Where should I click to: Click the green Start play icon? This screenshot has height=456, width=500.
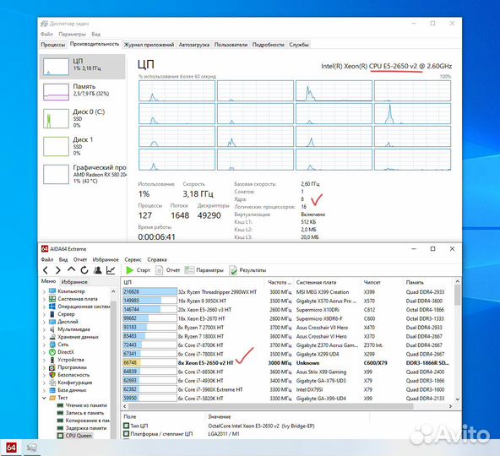tap(129, 270)
